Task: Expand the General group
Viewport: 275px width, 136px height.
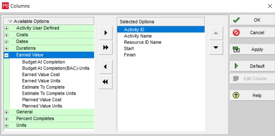Action: tap(6, 112)
